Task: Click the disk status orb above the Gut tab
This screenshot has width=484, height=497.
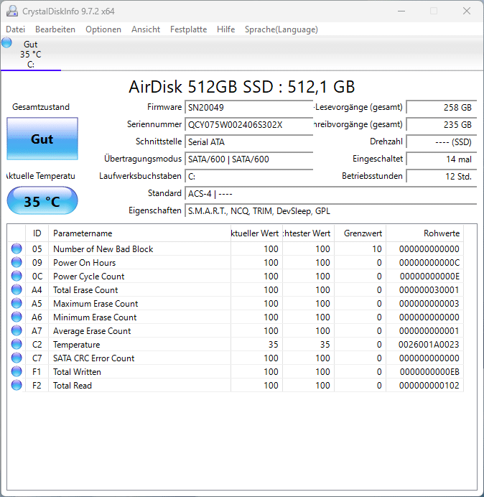Action: pyautogui.click(x=7, y=43)
